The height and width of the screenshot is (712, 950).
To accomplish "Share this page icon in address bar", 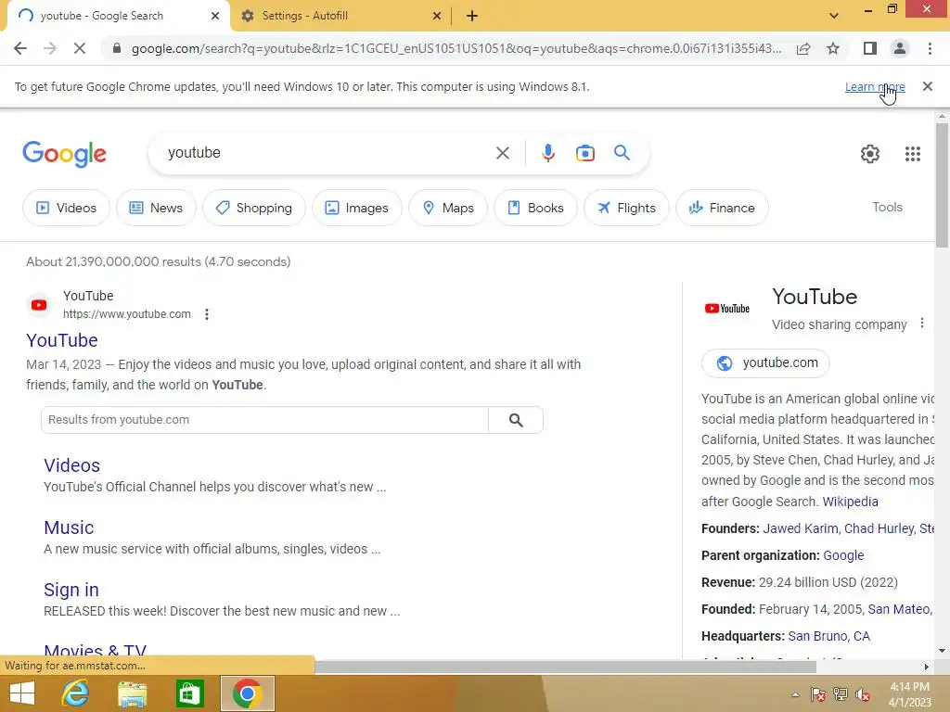I will [803, 48].
